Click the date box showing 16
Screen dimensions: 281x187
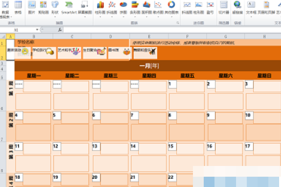tap(211, 146)
